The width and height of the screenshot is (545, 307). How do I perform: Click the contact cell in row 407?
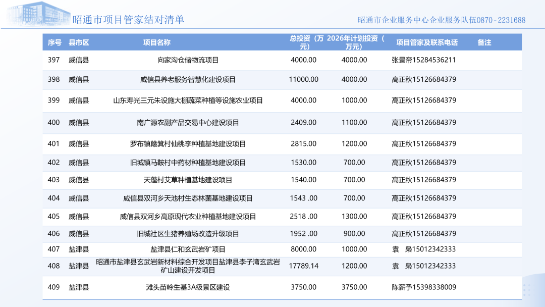pyautogui.click(x=424, y=249)
